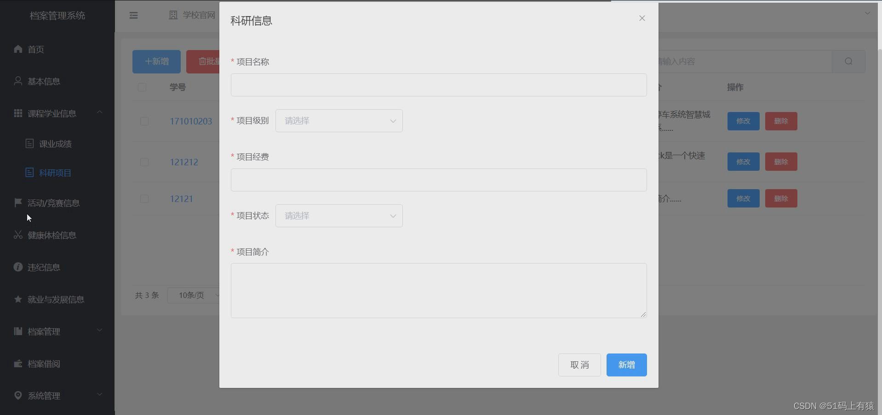Click inside the 项目名称 input field
The height and width of the screenshot is (415, 882).
point(438,85)
